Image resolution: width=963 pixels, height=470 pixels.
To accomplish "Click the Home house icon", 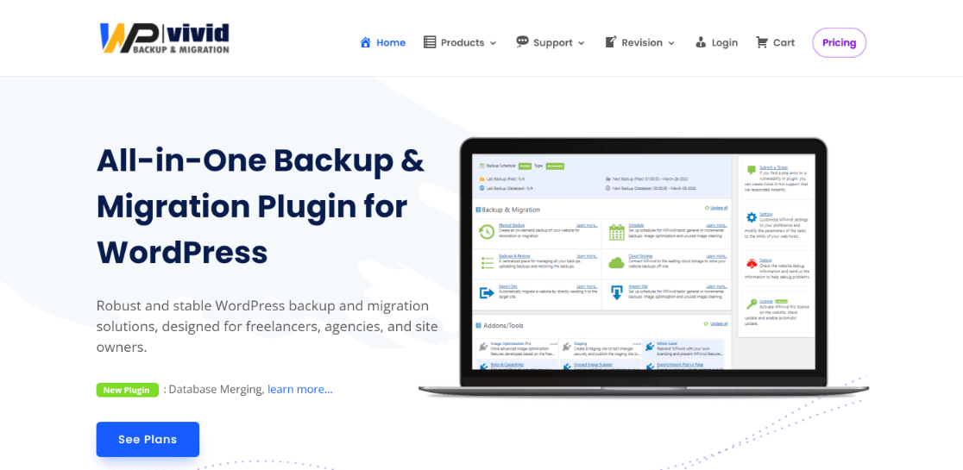I will coord(365,42).
